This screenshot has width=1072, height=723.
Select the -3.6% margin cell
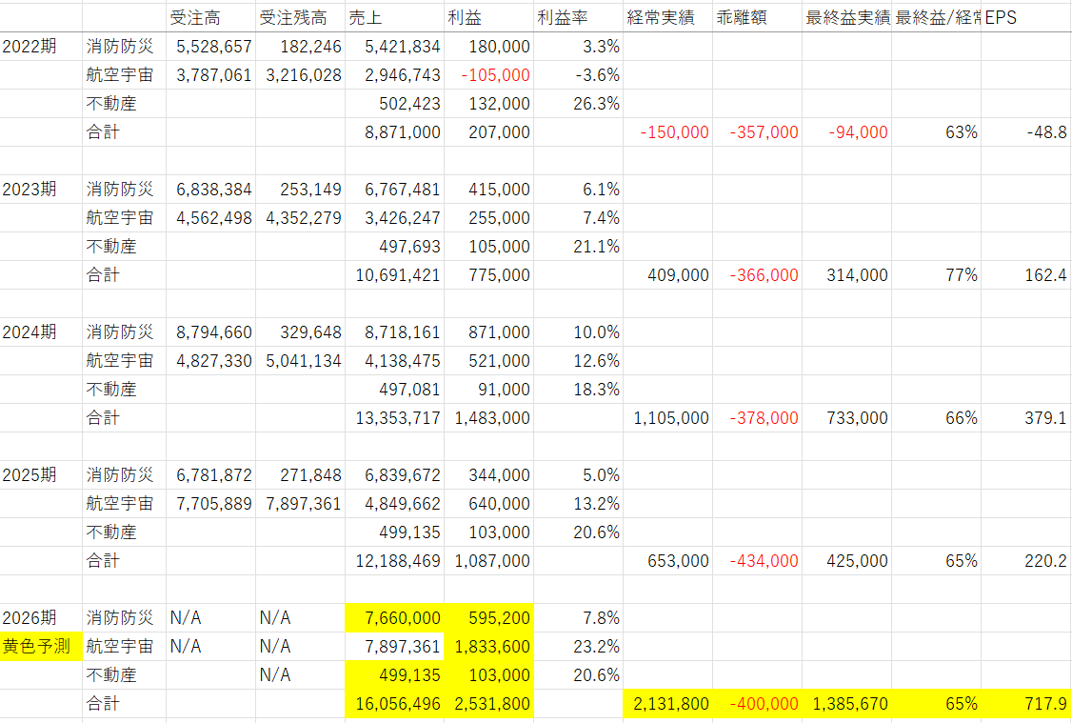(578, 75)
